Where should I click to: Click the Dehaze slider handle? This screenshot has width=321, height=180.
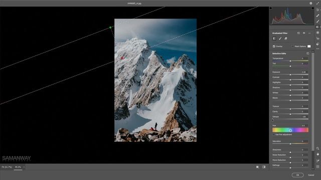point(273,119)
